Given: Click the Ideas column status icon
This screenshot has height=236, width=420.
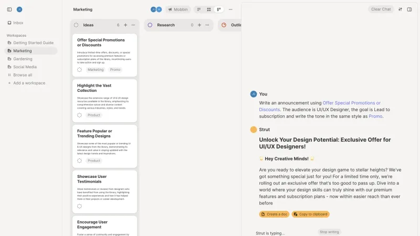Looking at the screenshot, I should pyautogui.click(x=76, y=25).
